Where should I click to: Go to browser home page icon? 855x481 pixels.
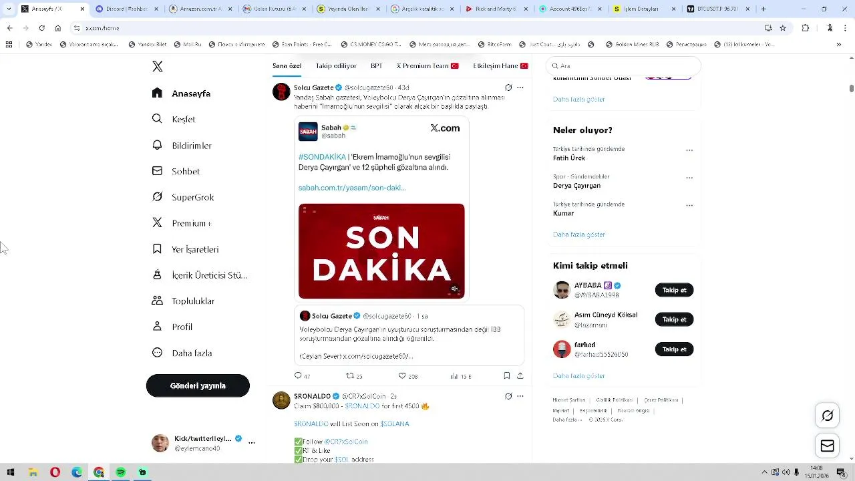[x=58, y=28]
